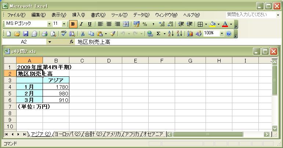Insert hyperlink globe icon
The image size is (283, 148).
tap(150, 34)
